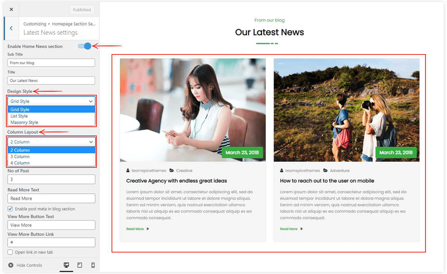447x274 pixels.
Task: Click the Customizing Homepage Section breadcrumb text
Action: [x=59, y=24]
